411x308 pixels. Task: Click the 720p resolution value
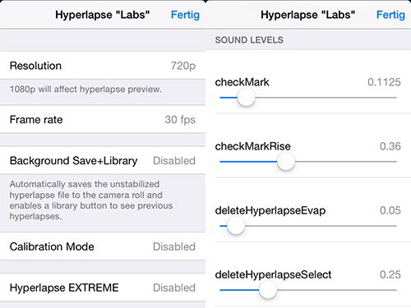(183, 66)
